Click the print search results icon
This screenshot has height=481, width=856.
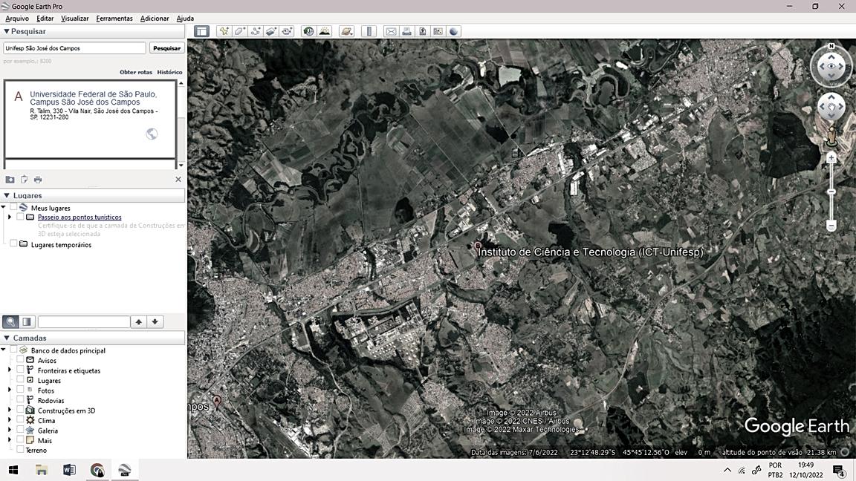[38, 180]
